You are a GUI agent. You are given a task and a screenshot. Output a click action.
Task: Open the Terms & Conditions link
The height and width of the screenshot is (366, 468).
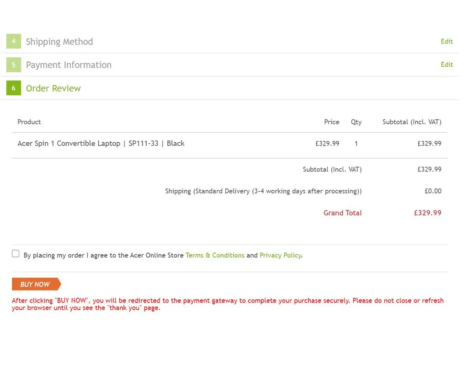215,255
